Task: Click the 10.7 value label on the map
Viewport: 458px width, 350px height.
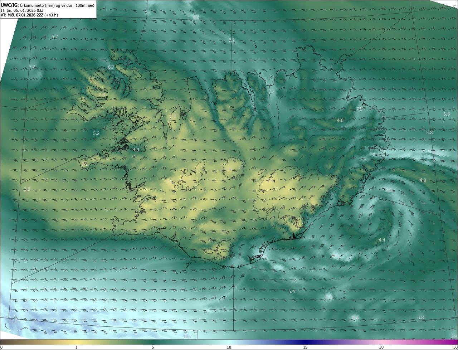Action: [187, 336]
